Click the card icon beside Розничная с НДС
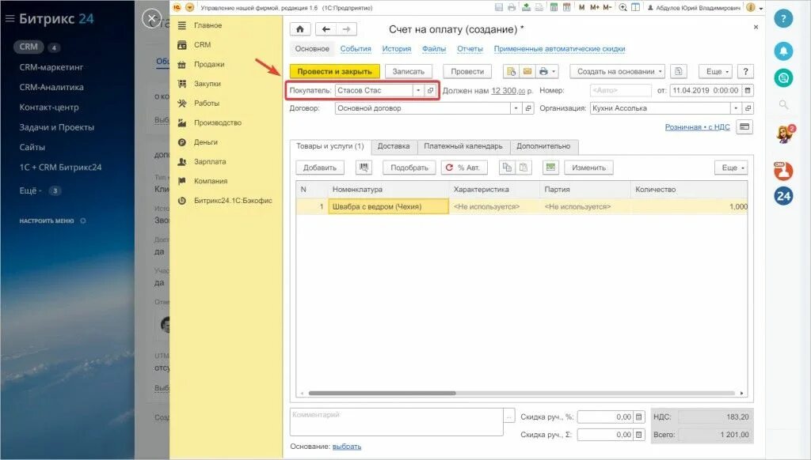Viewport: 811px width, 460px height. (744, 127)
